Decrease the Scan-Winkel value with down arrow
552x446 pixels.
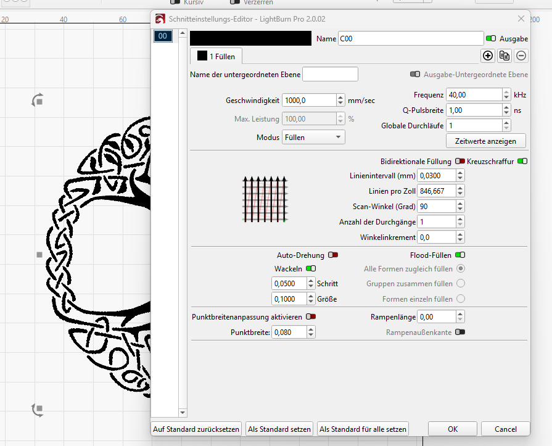(x=460, y=209)
